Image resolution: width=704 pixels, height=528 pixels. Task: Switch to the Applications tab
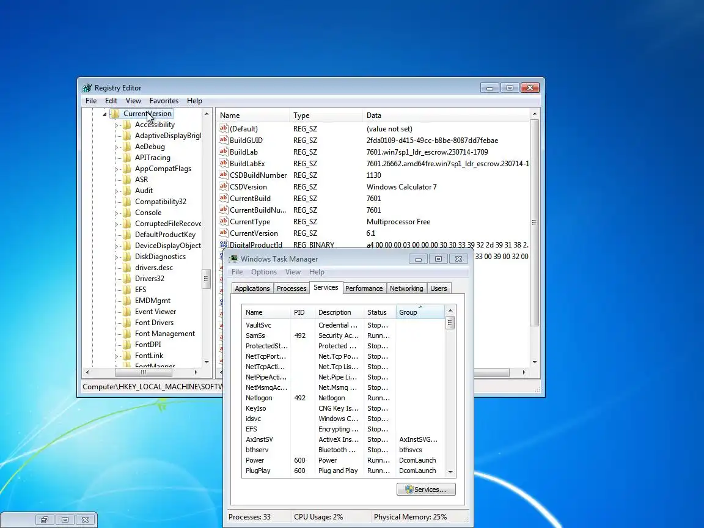(252, 288)
